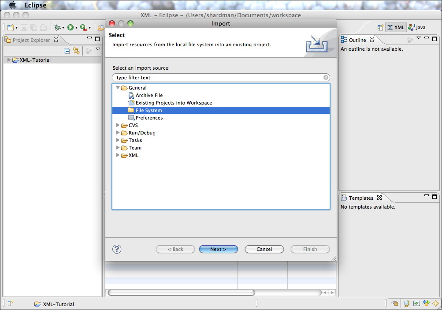This screenshot has height=310, width=442.
Task: Open the Apple menu
Action: 12,5
